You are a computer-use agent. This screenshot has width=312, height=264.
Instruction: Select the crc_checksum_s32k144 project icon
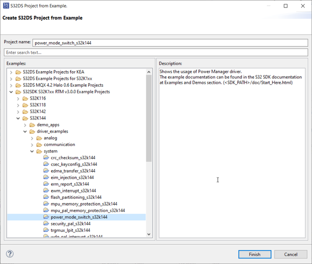[x=46, y=157]
